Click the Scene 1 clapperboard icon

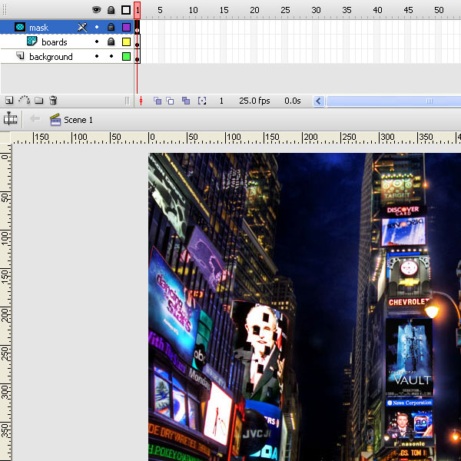pos(55,120)
